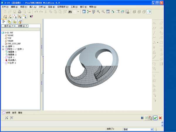This screenshot has height=132, width=176.
Task: Select 合并 1 in the model tree
Action: tap(11, 57)
